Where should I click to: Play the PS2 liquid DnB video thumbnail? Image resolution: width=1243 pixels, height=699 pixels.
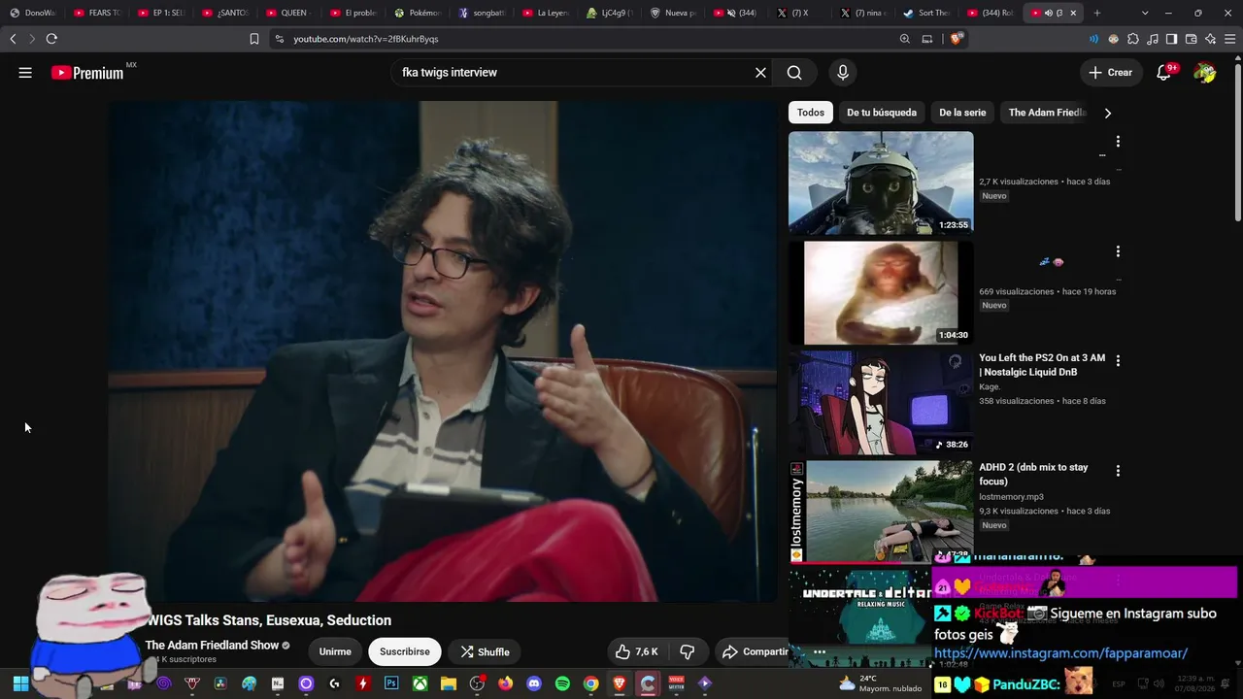click(x=881, y=403)
